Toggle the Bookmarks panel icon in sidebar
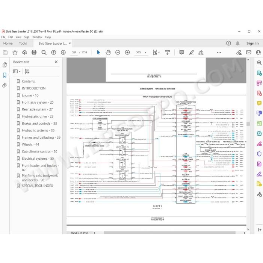This screenshot has width=263, height=263. [5, 75]
